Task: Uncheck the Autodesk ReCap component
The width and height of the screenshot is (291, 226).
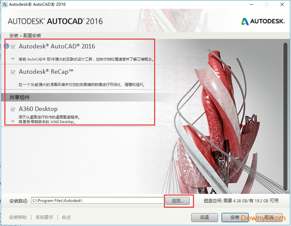Action: (x=13, y=72)
